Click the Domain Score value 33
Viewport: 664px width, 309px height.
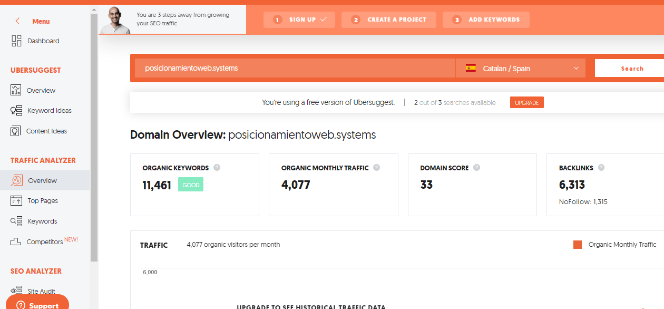[x=426, y=185]
